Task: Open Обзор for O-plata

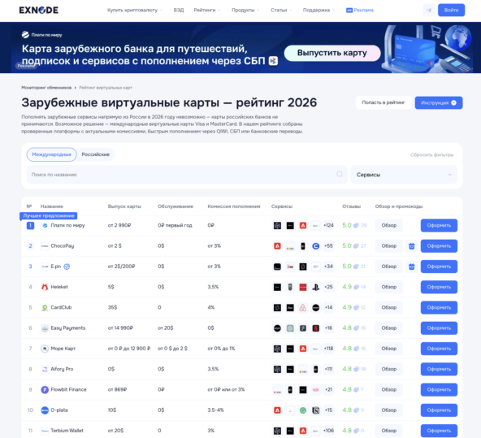Action: coord(389,410)
